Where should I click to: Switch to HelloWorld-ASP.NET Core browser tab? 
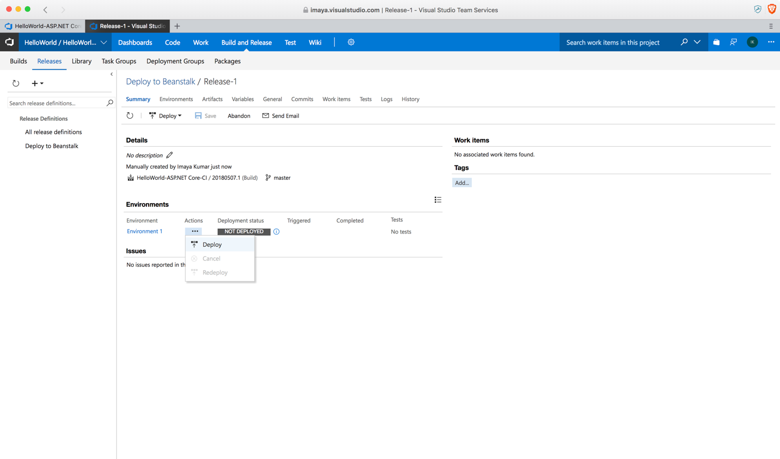pyautogui.click(x=43, y=26)
